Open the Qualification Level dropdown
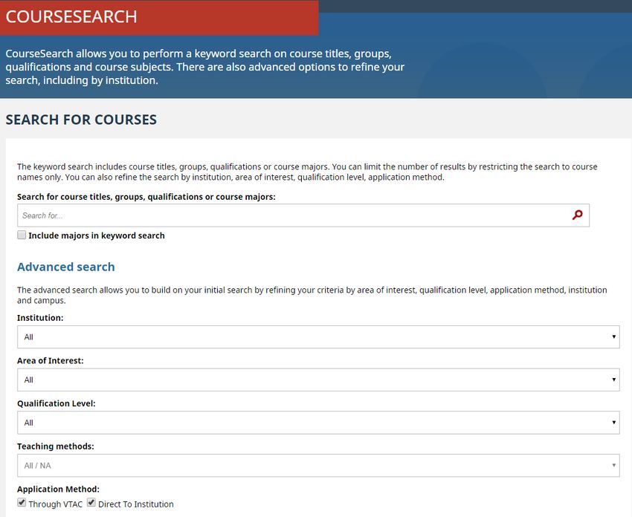 [x=318, y=423]
